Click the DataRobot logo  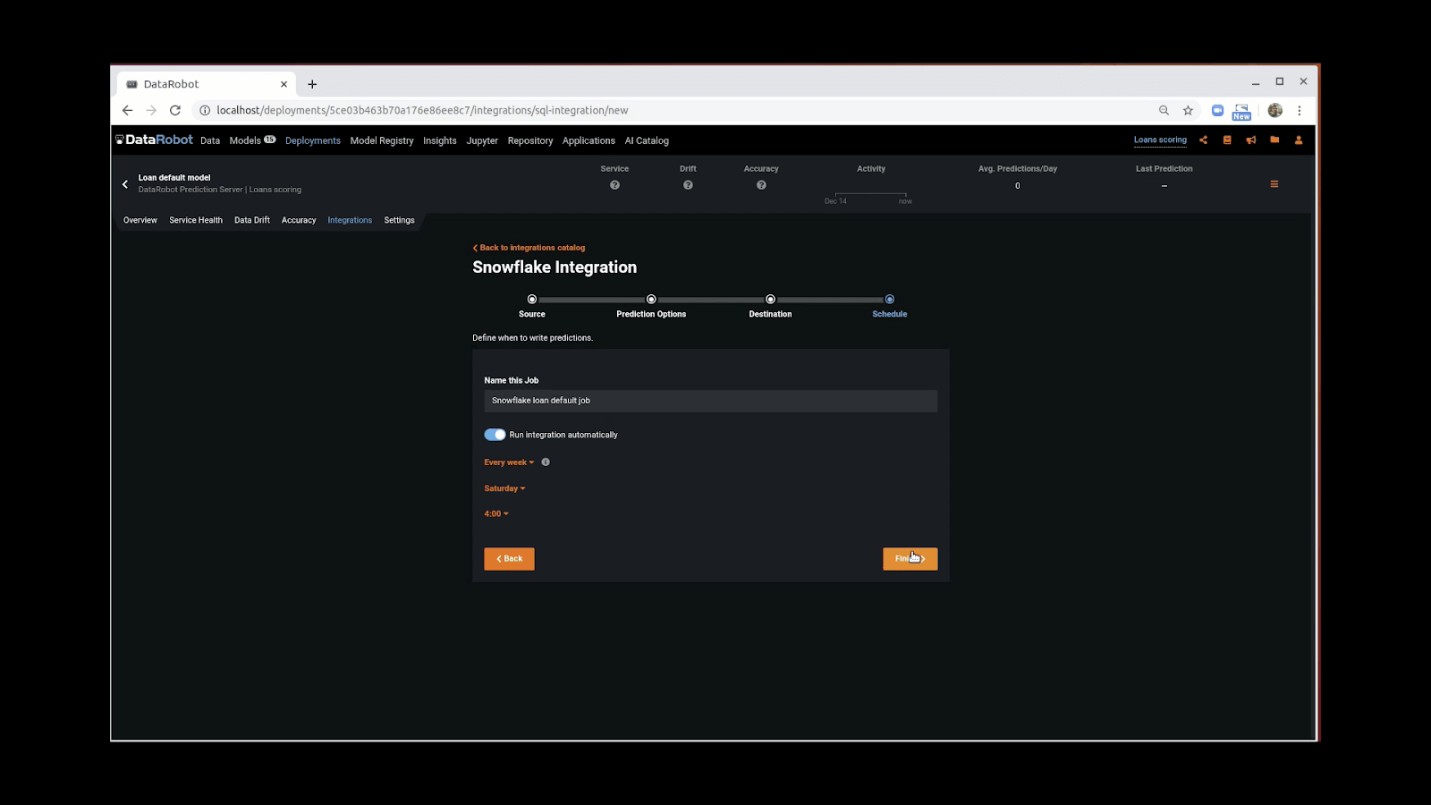[x=154, y=140]
